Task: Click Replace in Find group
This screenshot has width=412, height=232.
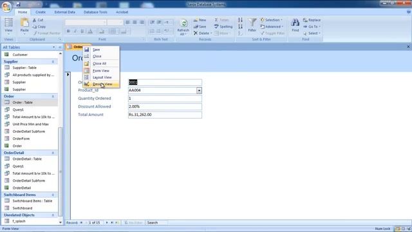Action: tap(312, 20)
